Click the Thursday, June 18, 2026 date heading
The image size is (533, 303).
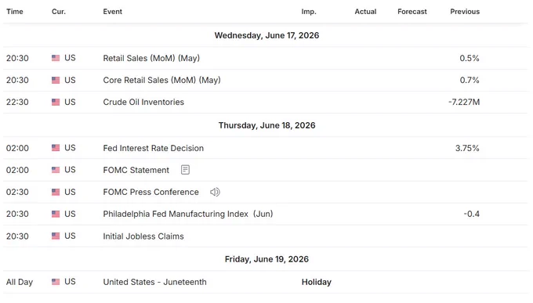[x=266, y=125]
